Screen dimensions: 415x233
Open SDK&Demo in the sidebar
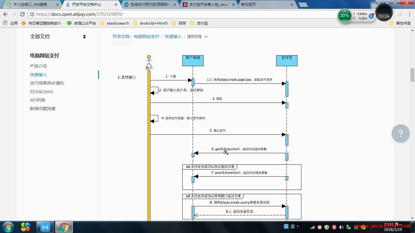coord(41,92)
